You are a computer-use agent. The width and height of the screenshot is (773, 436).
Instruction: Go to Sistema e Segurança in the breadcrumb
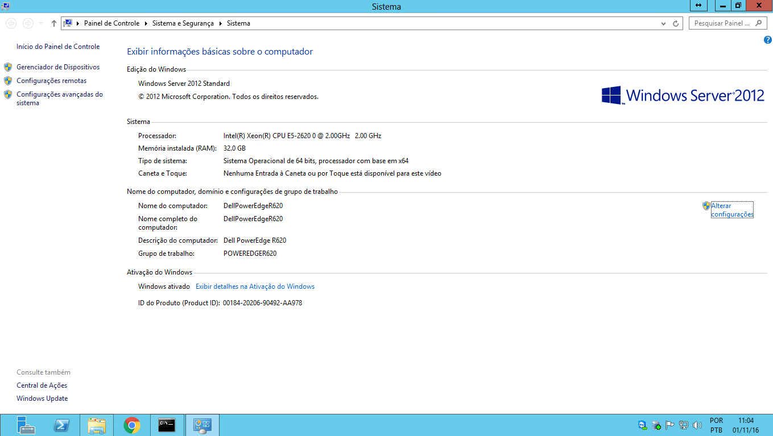(x=183, y=23)
